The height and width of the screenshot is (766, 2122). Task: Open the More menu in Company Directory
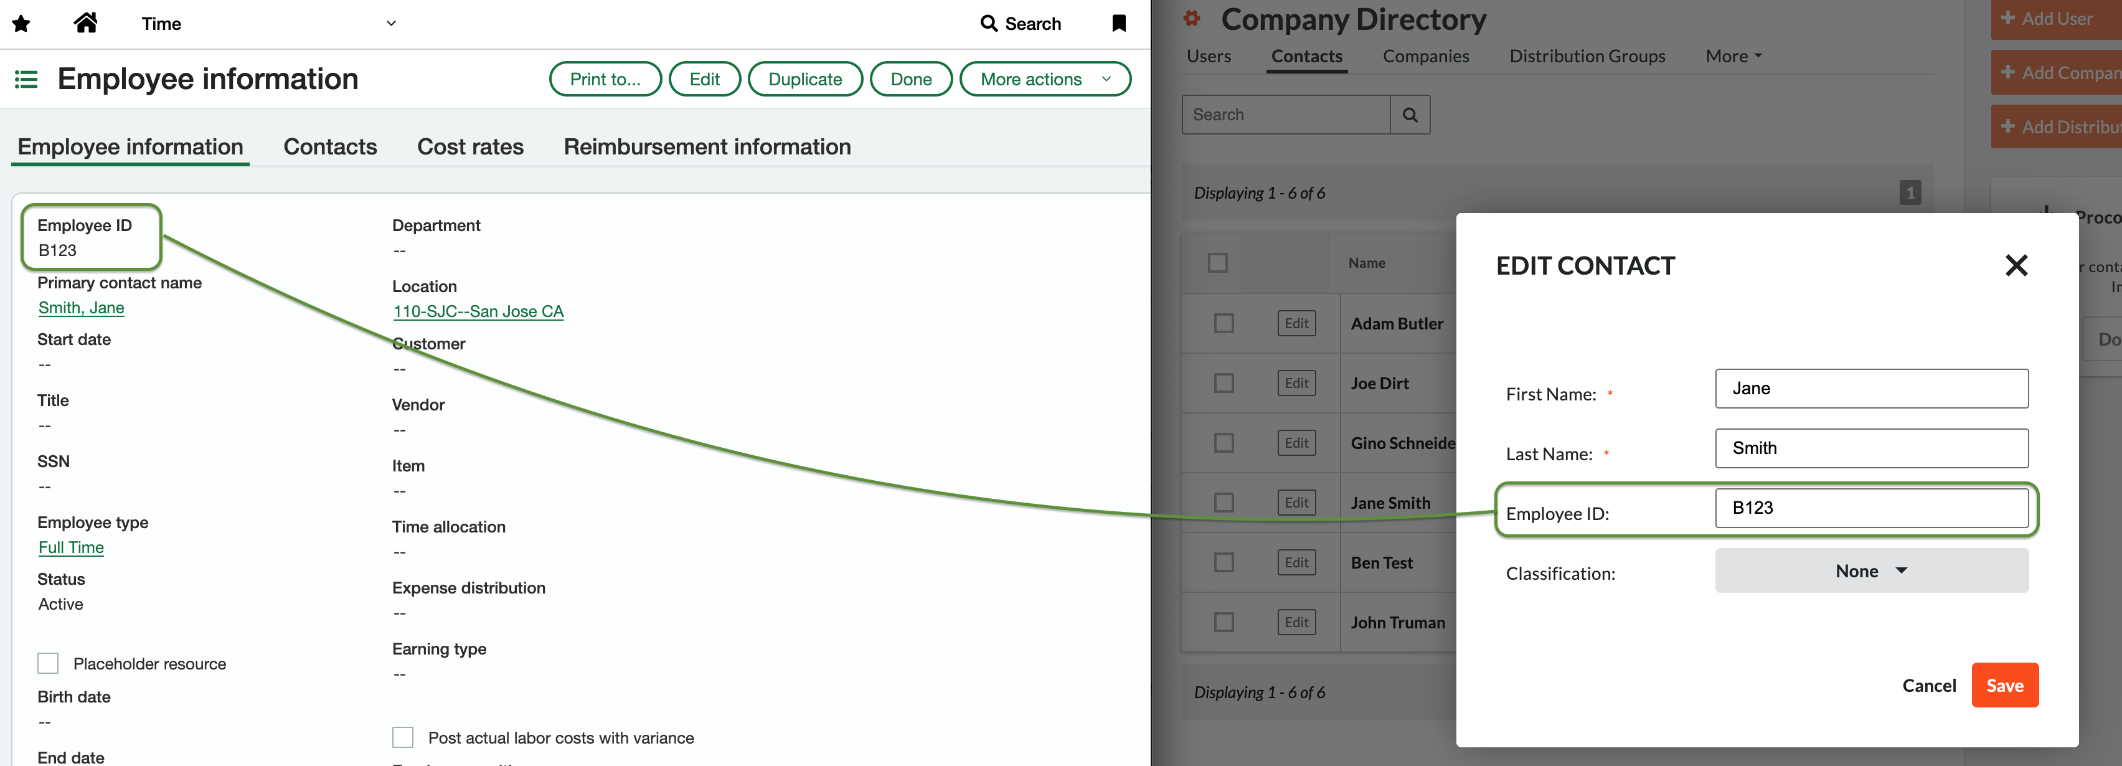1733,56
